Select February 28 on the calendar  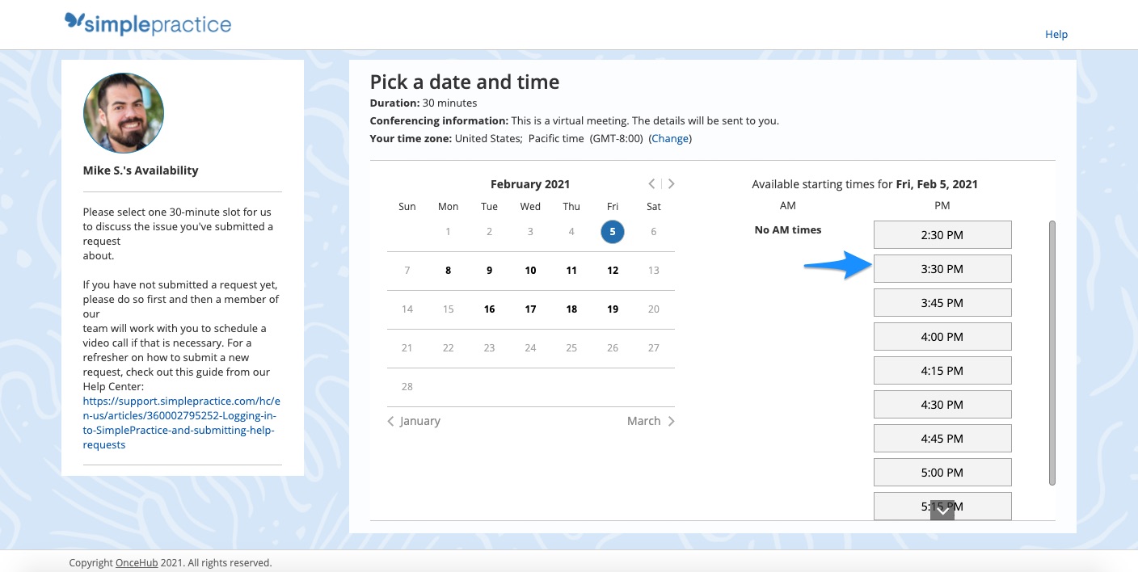click(407, 386)
